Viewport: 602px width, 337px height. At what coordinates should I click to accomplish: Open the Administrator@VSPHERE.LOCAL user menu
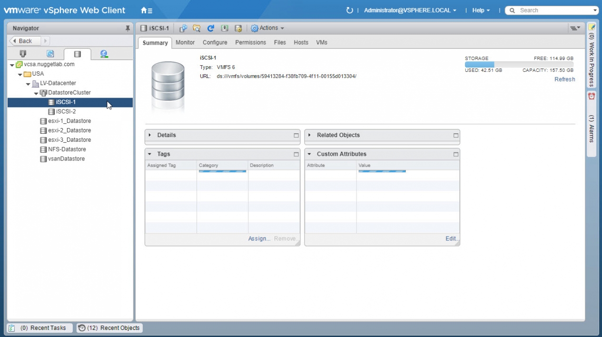coord(410,10)
